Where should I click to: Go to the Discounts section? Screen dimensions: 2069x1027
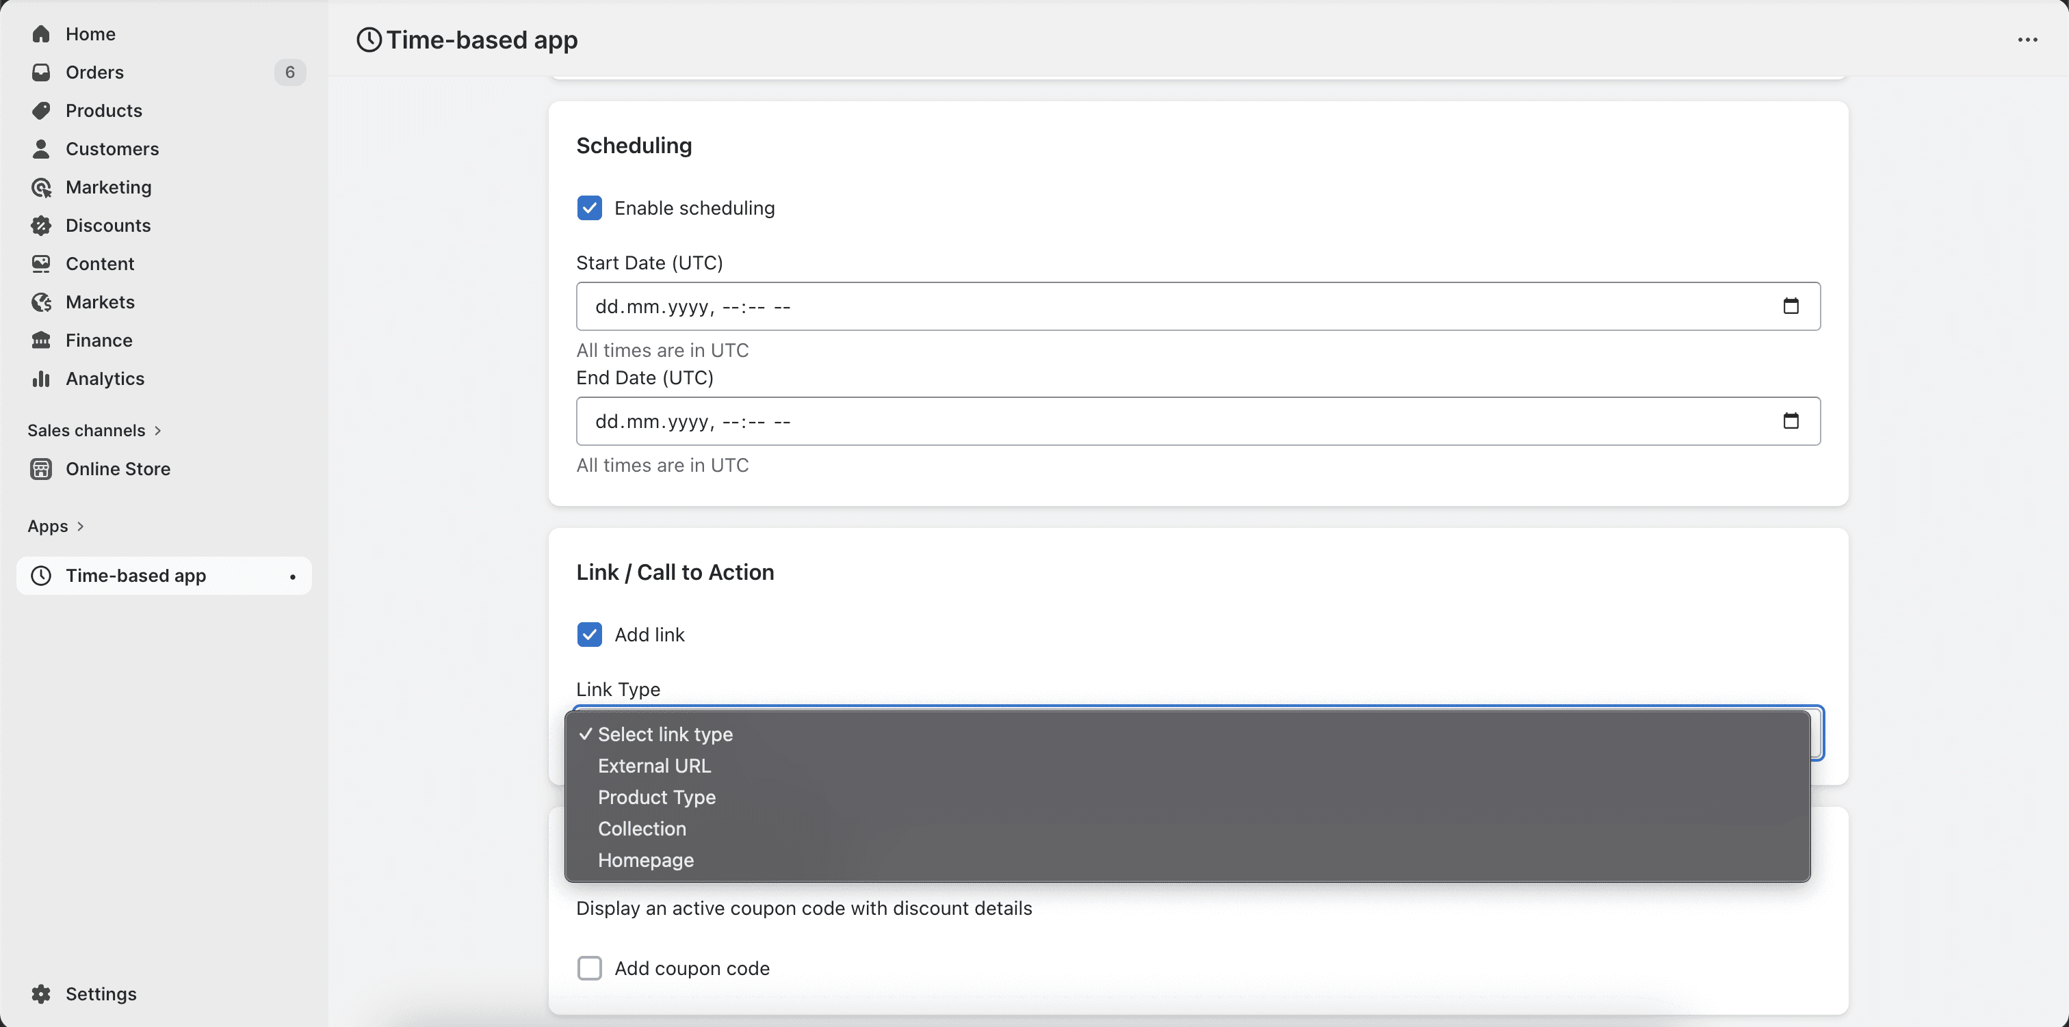(107, 226)
